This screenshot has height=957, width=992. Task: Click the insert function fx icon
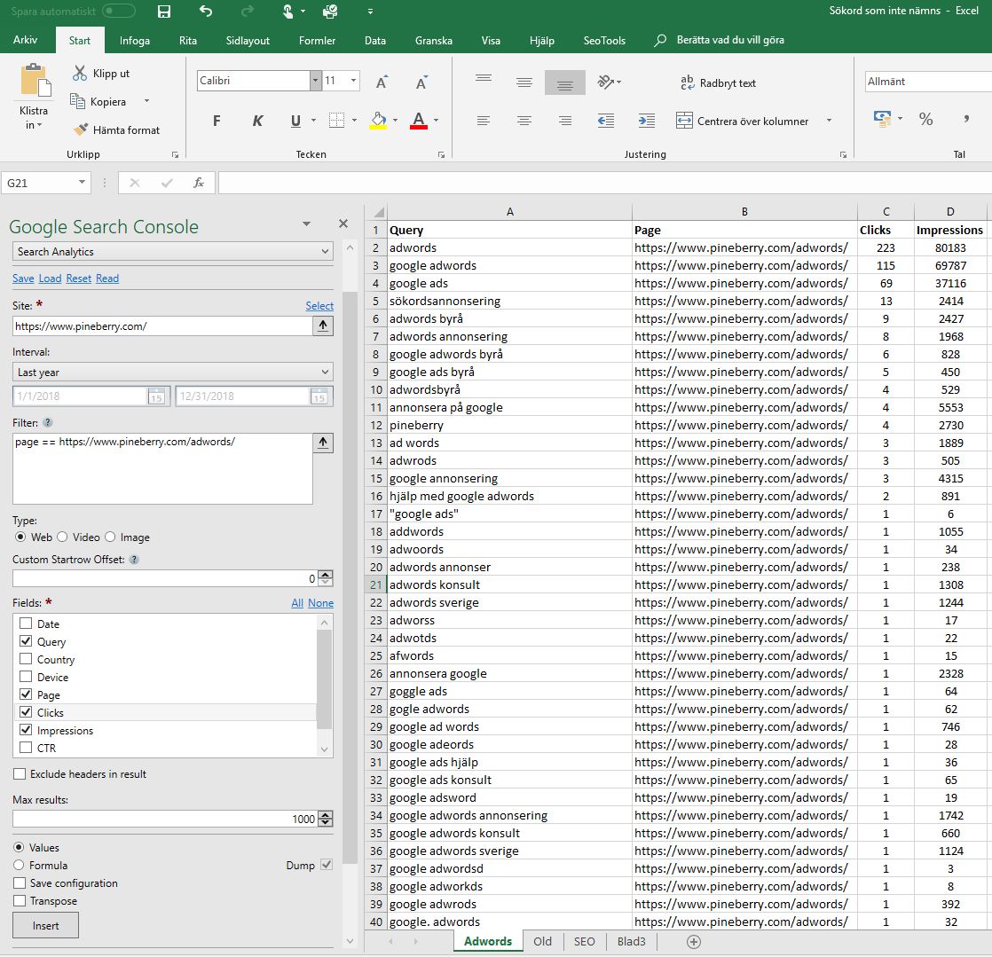(x=199, y=183)
